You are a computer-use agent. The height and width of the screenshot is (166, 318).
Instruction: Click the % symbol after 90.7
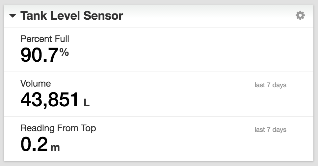[x=64, y=52]
